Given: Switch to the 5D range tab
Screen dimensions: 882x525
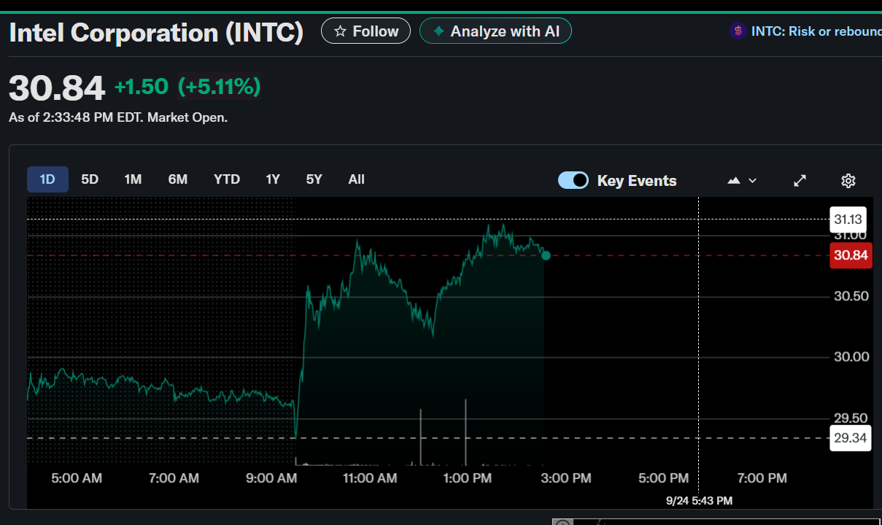Looking at the screenshot, I should [x=90, y=179].
